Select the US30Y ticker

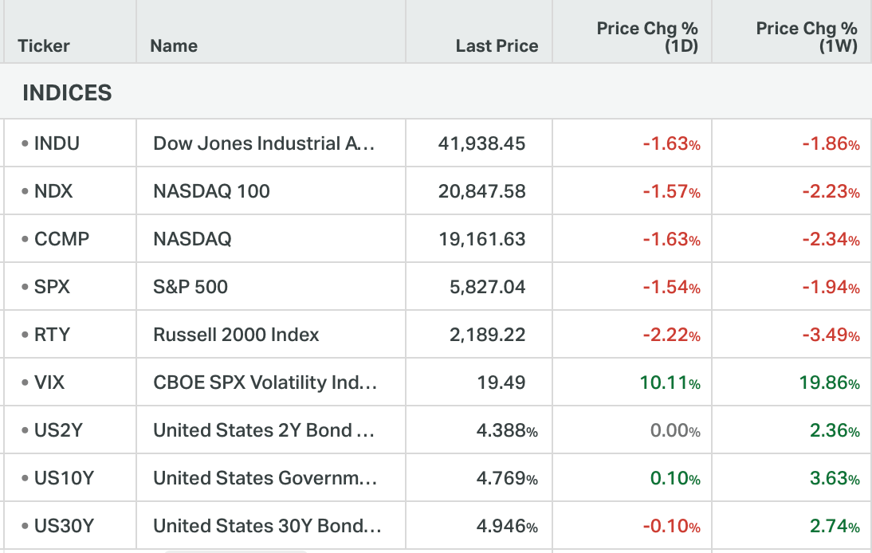coord(64,526)
